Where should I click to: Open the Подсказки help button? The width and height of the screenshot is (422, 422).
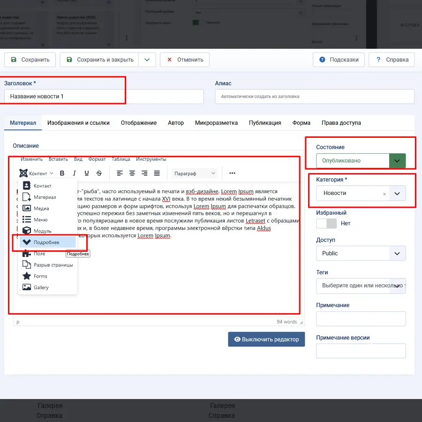[x=339, y=60]
